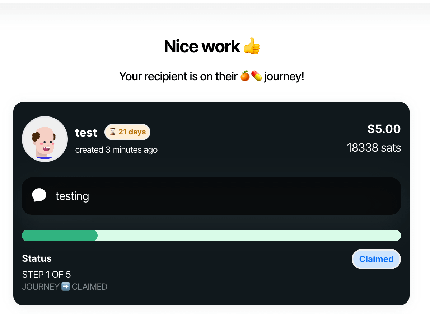
Task: Click the Nice work heading
Action: click(202, 47)
